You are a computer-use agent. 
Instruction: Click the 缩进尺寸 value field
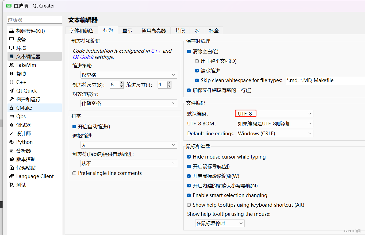(162, 85)
